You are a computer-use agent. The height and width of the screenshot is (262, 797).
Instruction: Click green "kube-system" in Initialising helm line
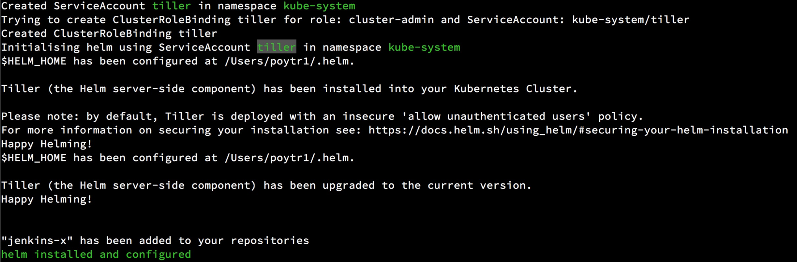click(424, 47)
